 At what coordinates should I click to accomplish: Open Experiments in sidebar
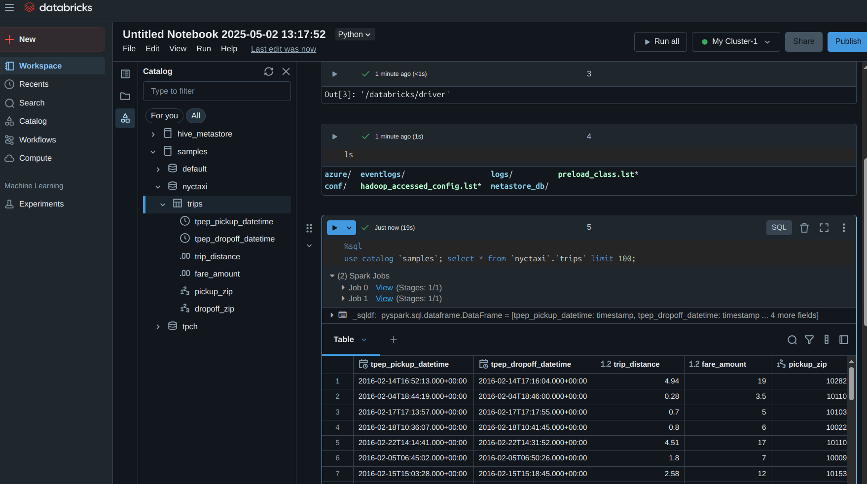(x=52, y=204)
